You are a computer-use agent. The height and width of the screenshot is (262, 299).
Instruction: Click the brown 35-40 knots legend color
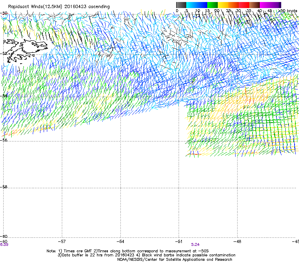coord(255,5)
